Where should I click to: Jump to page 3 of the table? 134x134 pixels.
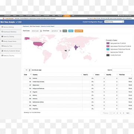[117, 113]
